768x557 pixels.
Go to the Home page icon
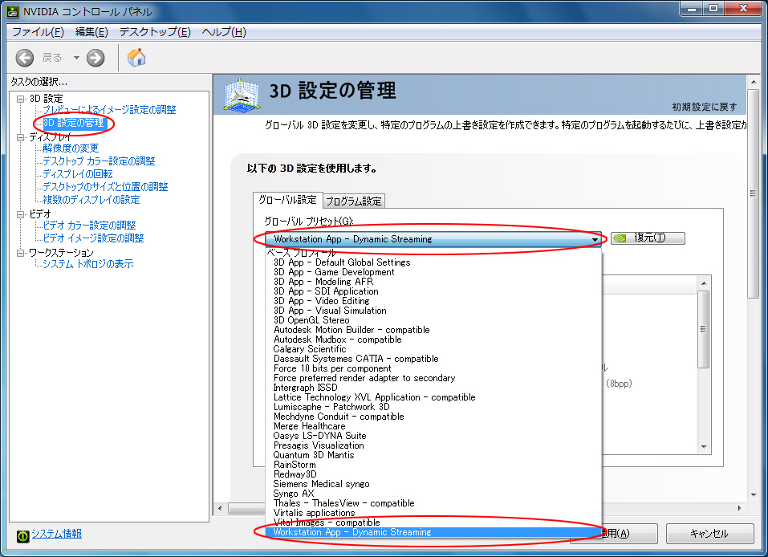pyautogui.click(x=136, y=57)
